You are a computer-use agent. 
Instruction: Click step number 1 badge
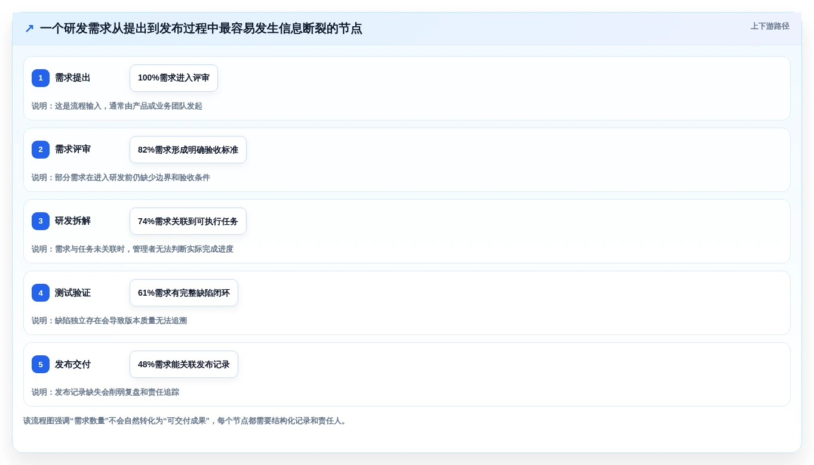pyautogui.click(x=41, y=78)
